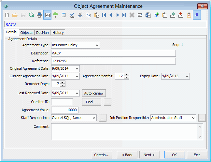The width and height of the screenshot is (211, 162).
Task: Click the Exit button
Action: click(197, 155)
